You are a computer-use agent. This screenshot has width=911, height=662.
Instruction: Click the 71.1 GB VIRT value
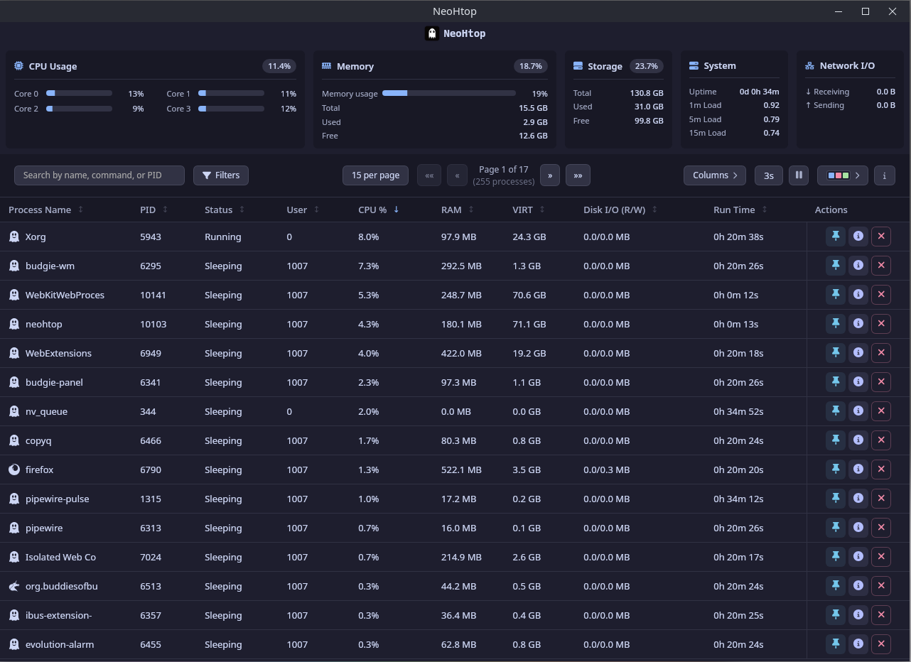click(x=529, y=324)
